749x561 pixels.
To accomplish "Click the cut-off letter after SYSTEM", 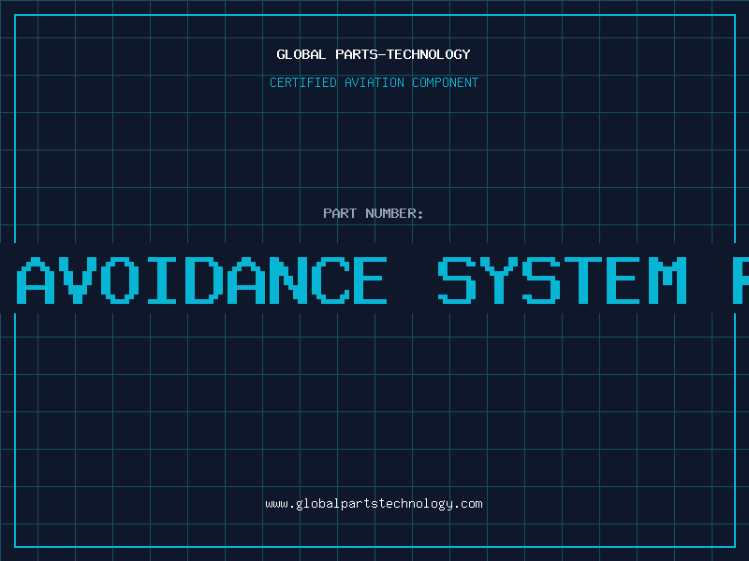I will pos(739,280).
